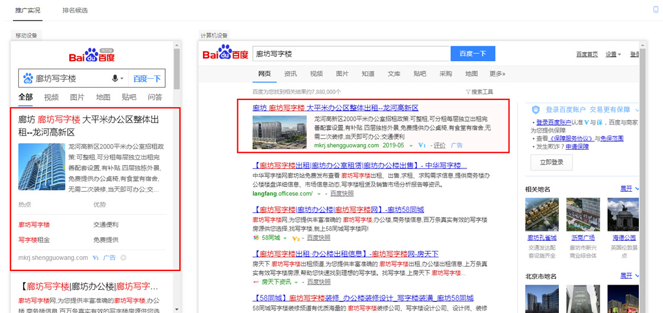Click 写字楼租金 hotspot in mobile ad

click(34, 240)
